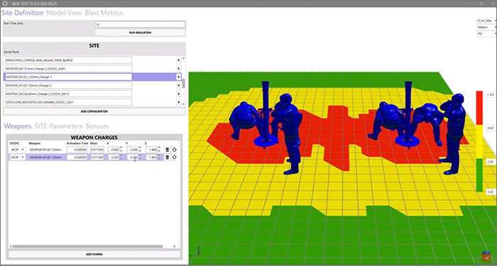Open the Blast Metrics tab
This screenshot has height=266, width=497.
tap(104, 13)
